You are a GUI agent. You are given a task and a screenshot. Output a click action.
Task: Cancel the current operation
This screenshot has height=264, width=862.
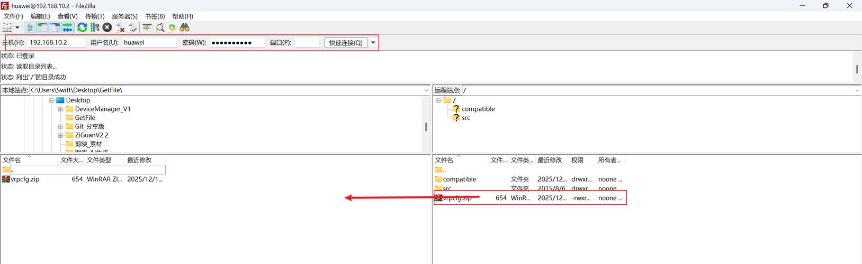point(107,27)
